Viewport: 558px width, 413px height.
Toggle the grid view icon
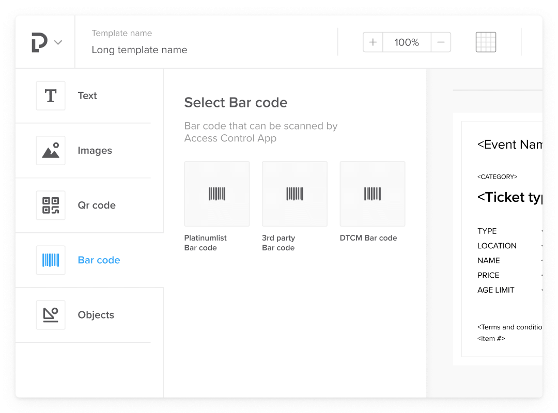[486, 42]
